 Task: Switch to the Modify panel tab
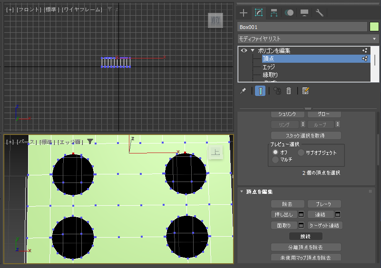click(259, 13)
